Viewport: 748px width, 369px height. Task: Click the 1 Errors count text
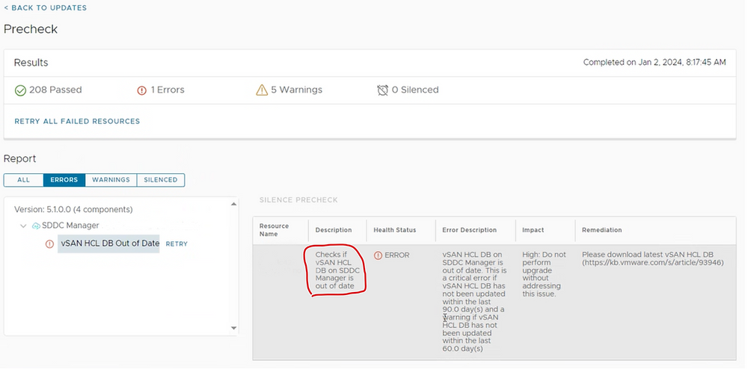[168, 90]
